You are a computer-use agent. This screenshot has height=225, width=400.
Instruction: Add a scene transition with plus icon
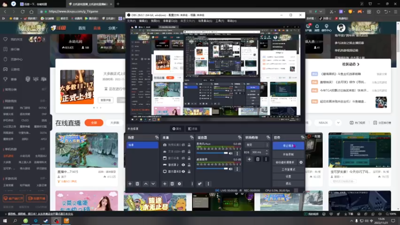point(249,159)
